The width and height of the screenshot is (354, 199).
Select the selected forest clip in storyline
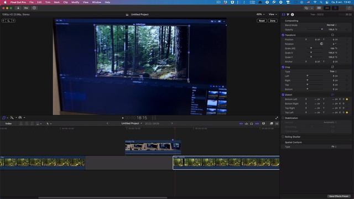coord(226,163)
